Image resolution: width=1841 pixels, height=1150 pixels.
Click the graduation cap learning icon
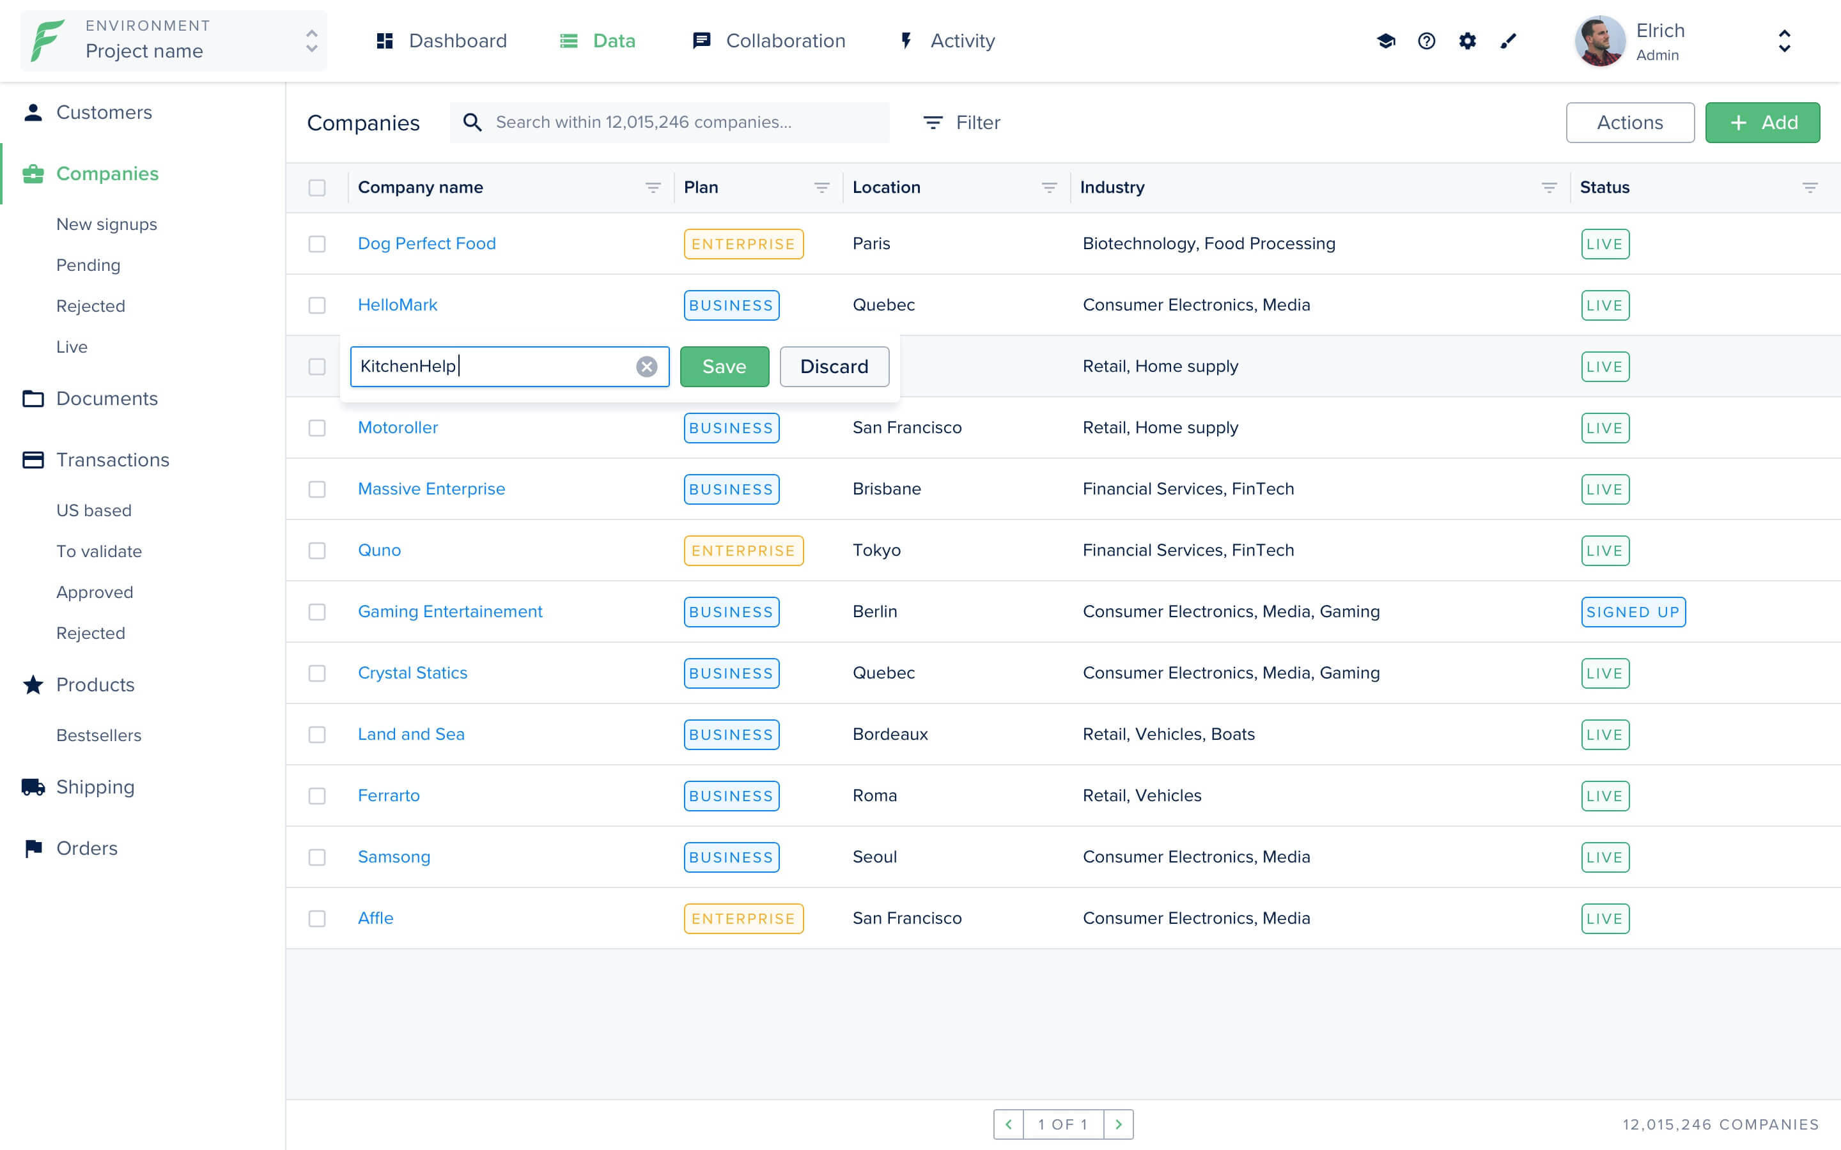(x=1385, y=41)
